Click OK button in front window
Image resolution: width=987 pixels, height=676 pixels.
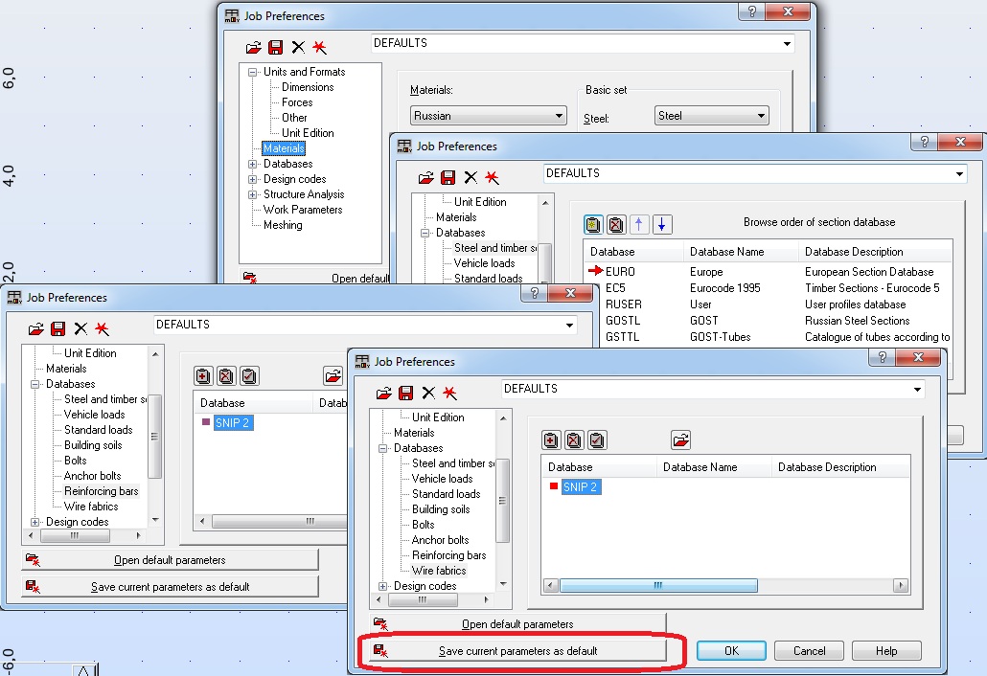pyautogui.click(x=731, y=651)
